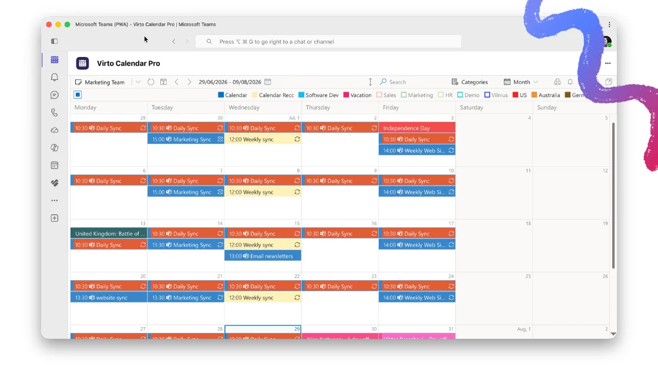Open Calls phone icon in sidebar

point(55,112)
